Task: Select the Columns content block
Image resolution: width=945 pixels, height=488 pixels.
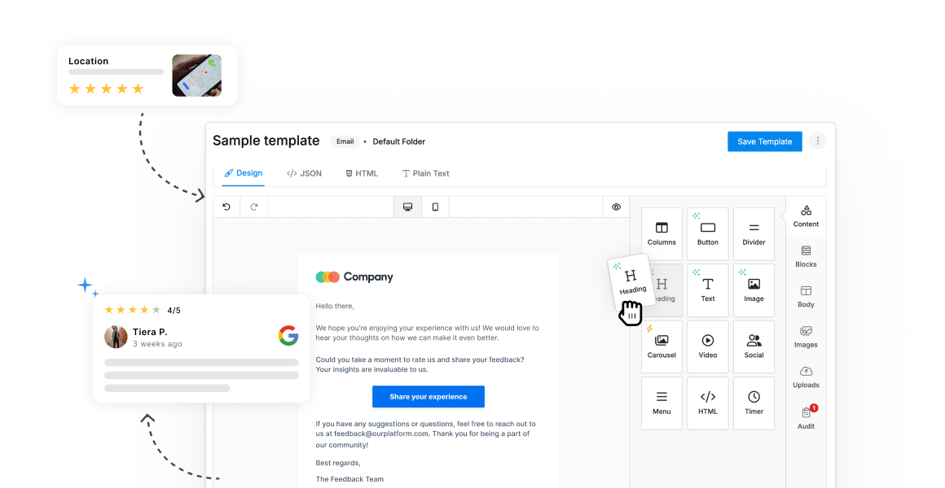Action: click(661, 234)
